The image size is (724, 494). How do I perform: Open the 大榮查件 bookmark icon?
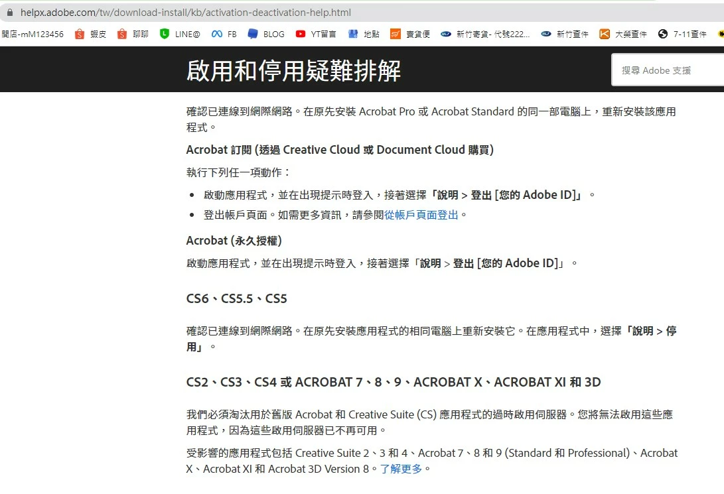tap(605, 34)
